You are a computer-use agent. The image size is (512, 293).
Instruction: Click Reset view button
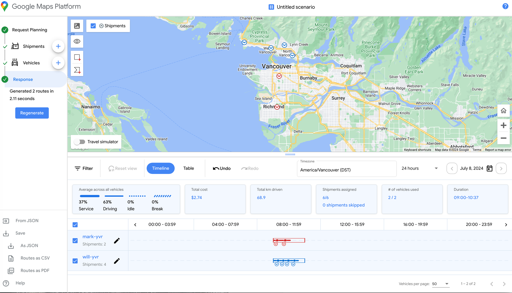[123, 168]
